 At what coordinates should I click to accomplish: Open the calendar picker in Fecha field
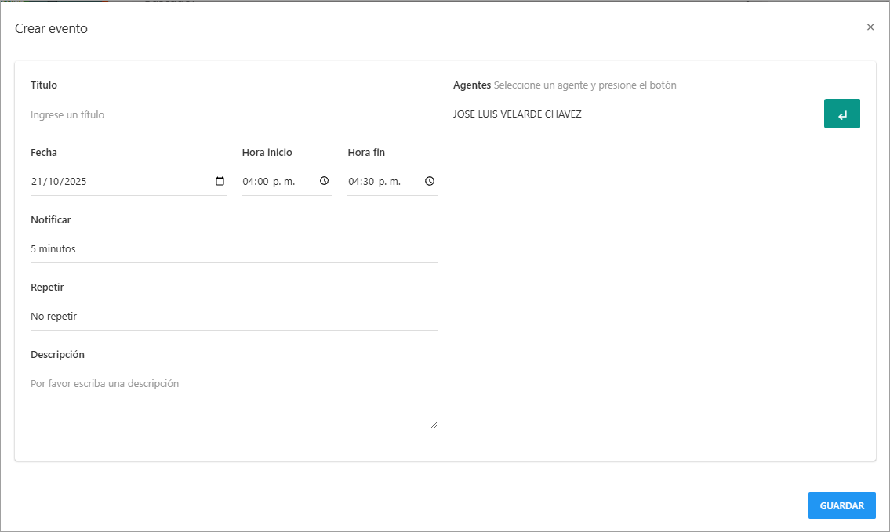pyautogui.click(x=220, y=182)
